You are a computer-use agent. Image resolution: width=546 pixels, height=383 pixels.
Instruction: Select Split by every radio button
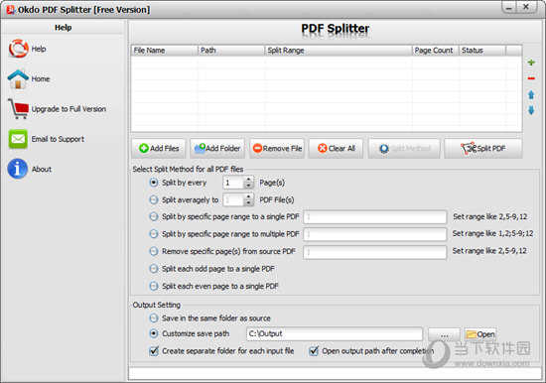(154, 183)
